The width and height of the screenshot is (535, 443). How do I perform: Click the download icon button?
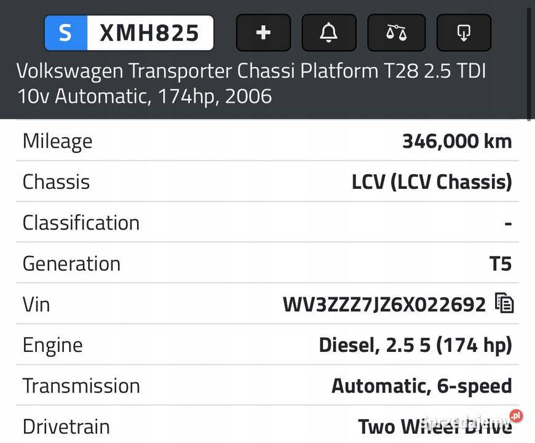click(464, 33)
